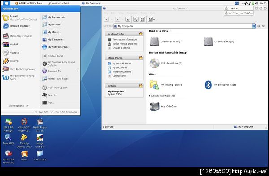The width and height of the screenshot is (269, 176).
Task: Open Control Panel from start menu
Action: tap(52, 56)
